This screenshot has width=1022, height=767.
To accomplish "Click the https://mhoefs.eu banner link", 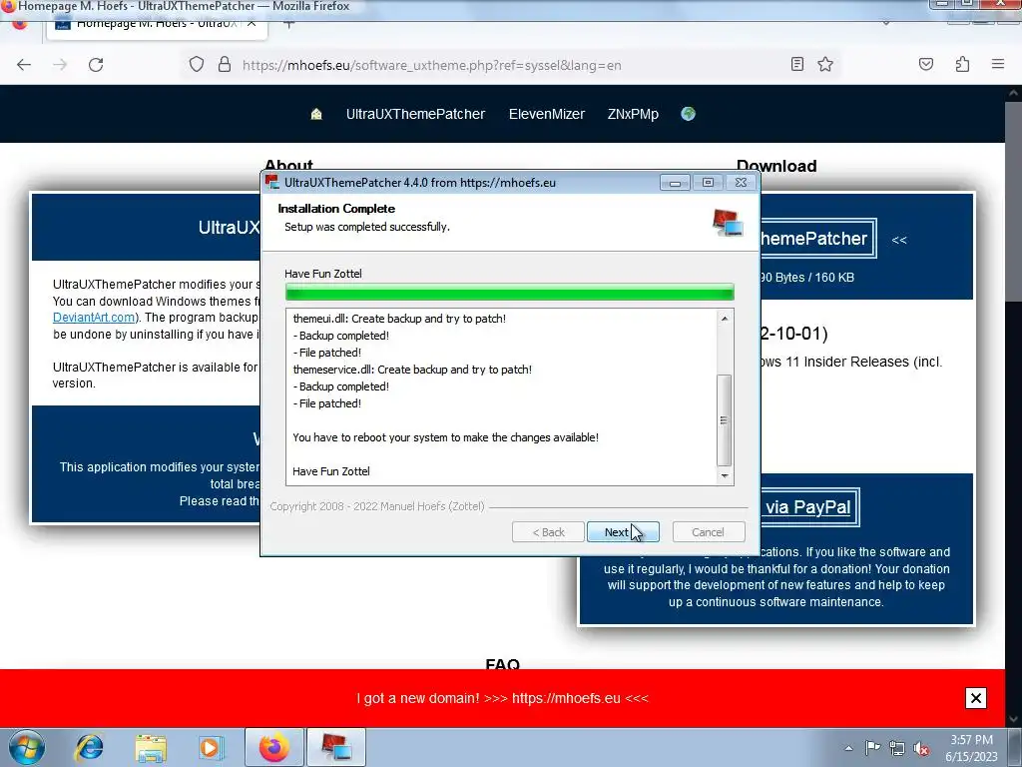I will coord(566,698).
